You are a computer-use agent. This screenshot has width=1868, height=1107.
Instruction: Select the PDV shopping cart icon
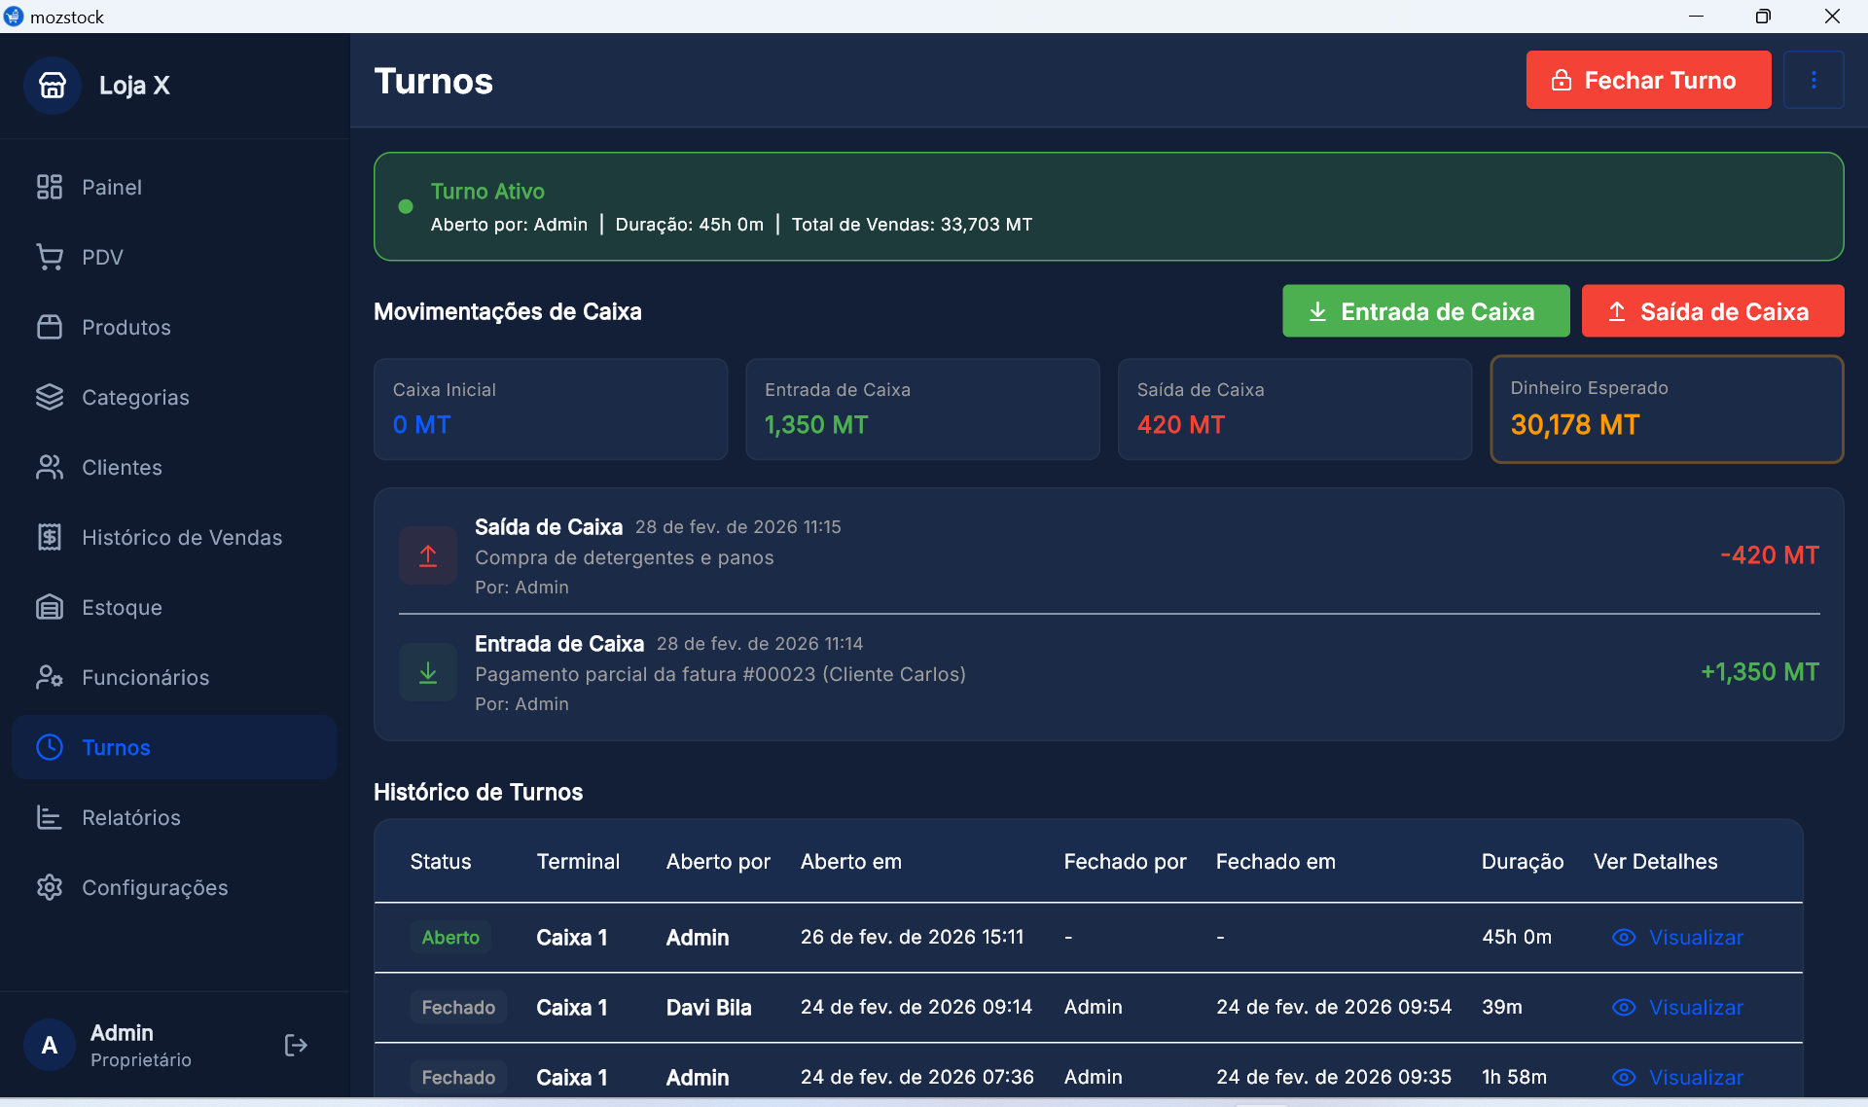pyautogui.click(x=50, y=256)
